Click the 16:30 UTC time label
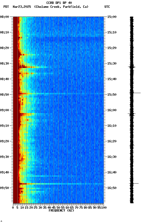 [x=112, y=157]
